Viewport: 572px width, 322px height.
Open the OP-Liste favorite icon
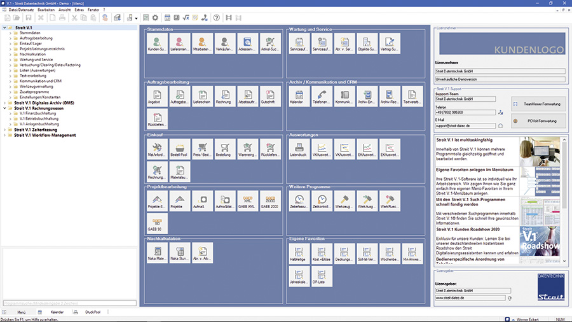pyautogui.click(x=322, y=276)
